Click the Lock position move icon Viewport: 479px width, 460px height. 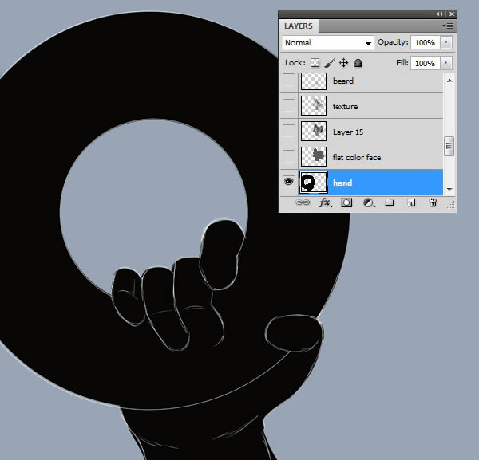coord(343,62)
